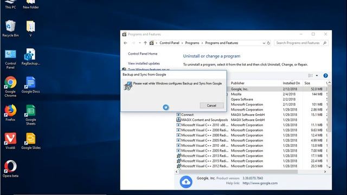Refresh the Programs and Features list
Viewport: 347px width, 195px height.
click(x=268, y=43)
